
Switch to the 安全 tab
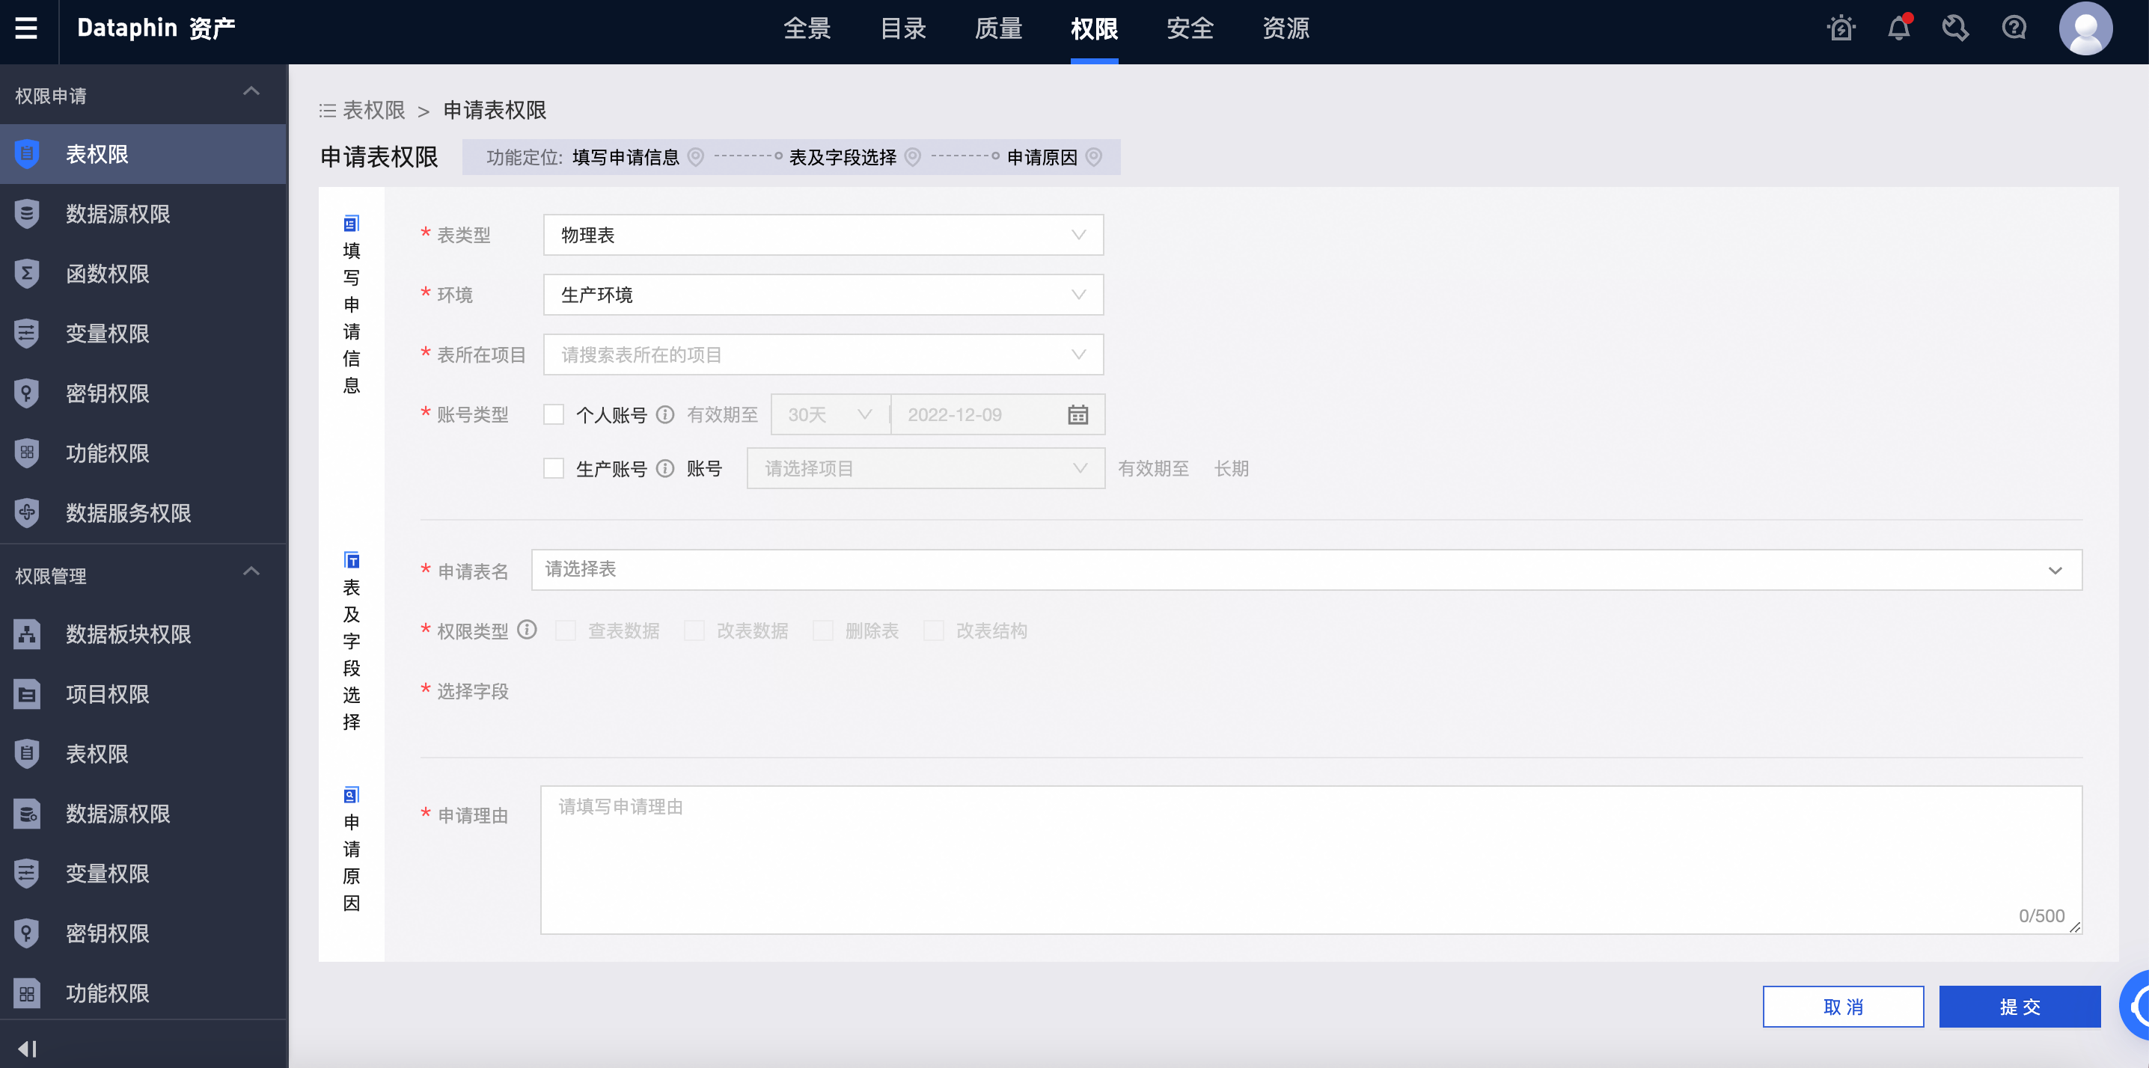click(x=1190, y=28)
